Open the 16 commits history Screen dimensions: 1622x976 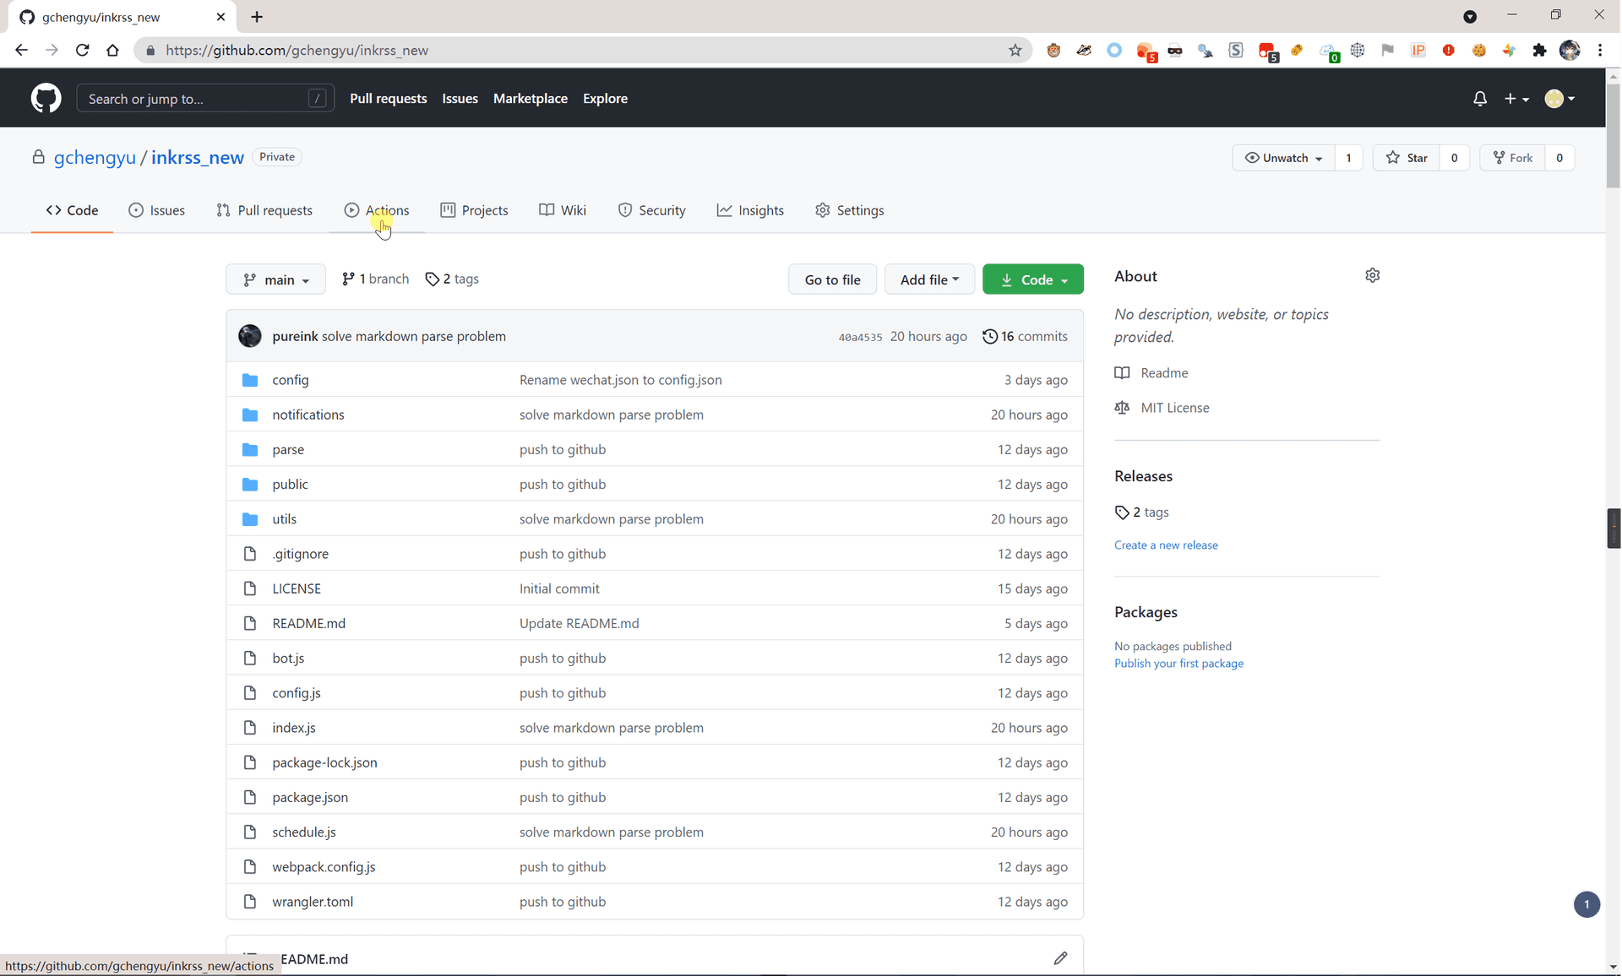click(1025, 336)
